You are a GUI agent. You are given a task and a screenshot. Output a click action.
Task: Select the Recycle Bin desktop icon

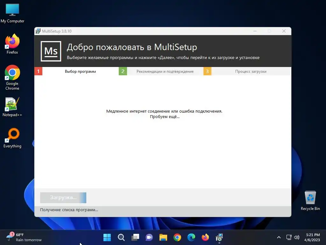[310, 201]
